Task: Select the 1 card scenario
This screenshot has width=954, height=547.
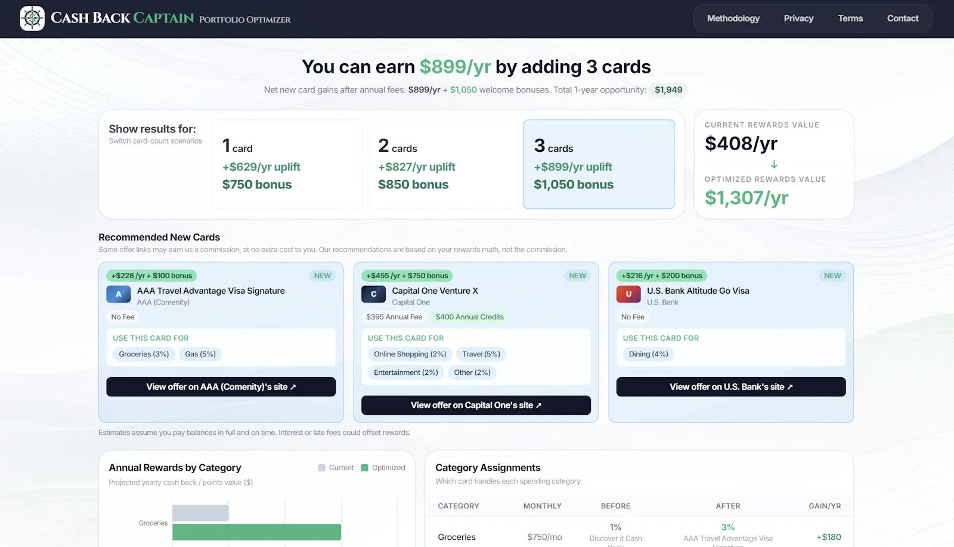Action: [287, 164]
